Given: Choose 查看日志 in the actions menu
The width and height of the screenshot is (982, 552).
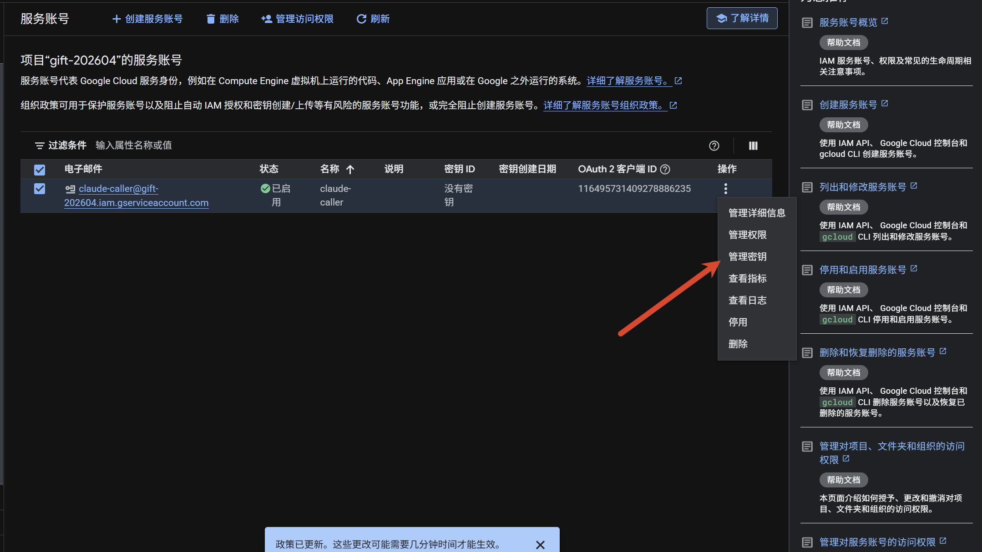Looking at the screenshot, I should tap(757, 300).
